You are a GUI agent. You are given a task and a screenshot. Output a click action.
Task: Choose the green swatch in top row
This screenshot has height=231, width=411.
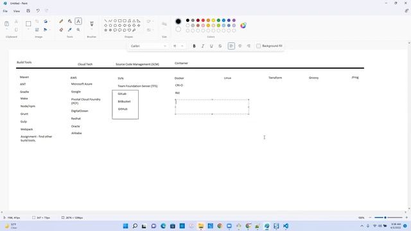pyautogui.click(x=218, y=21)
